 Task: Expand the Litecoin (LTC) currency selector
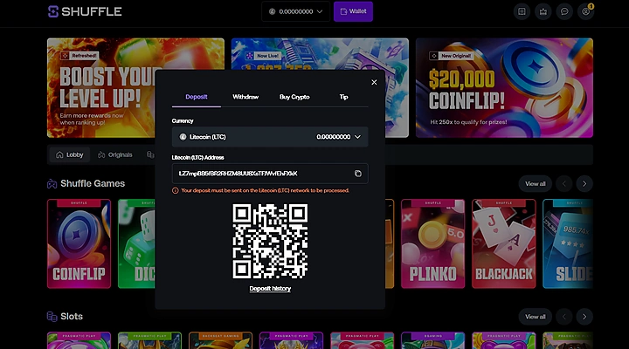(270, 137)
